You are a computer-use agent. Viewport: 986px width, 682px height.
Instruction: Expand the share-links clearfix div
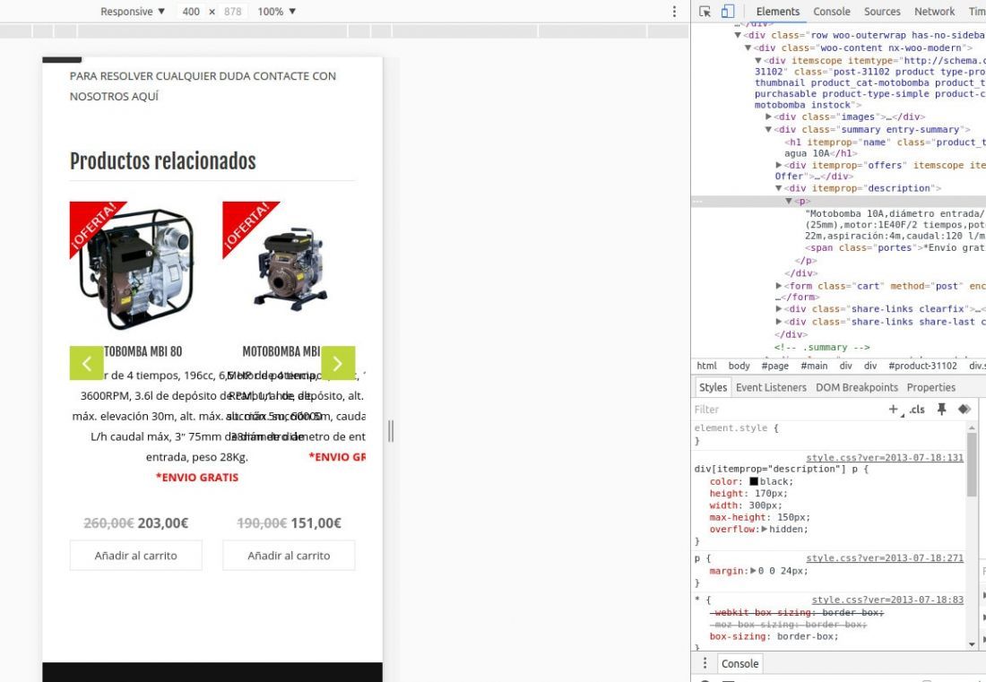pyautogui.click(x=778, y=308)
